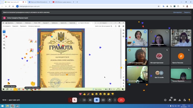
Task: Select Инга Голик video tile
Action: tap(181, 38)
